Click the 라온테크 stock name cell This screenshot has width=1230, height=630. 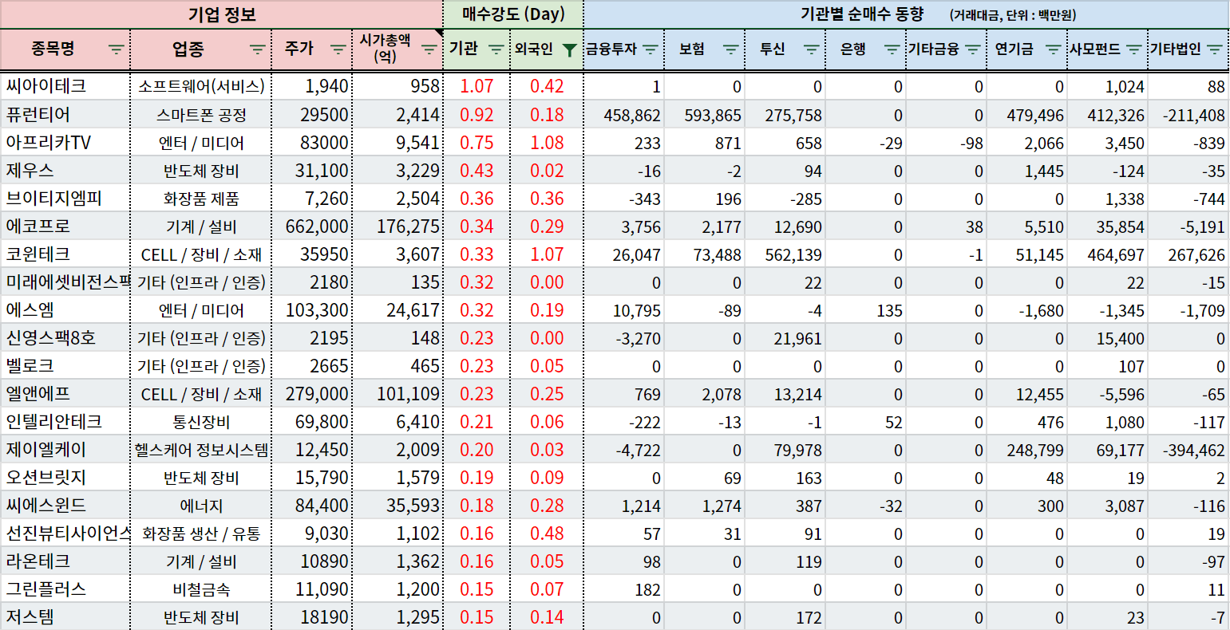(65, 561)
